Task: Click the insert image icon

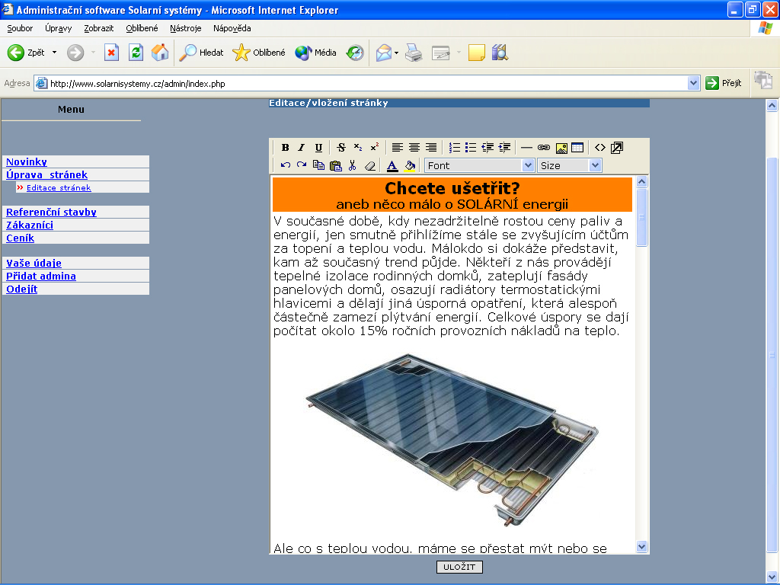Action: (x=561, y=148)
